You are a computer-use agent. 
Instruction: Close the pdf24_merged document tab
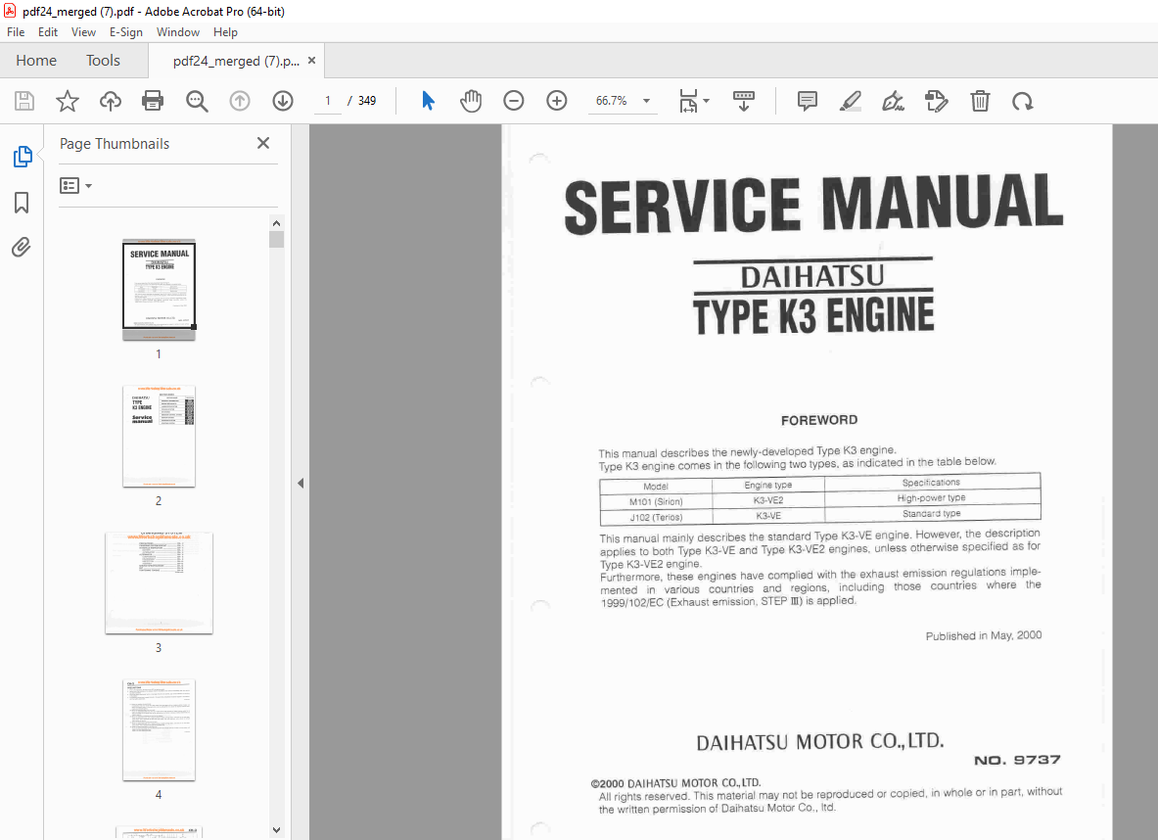(x=311, y=61)
